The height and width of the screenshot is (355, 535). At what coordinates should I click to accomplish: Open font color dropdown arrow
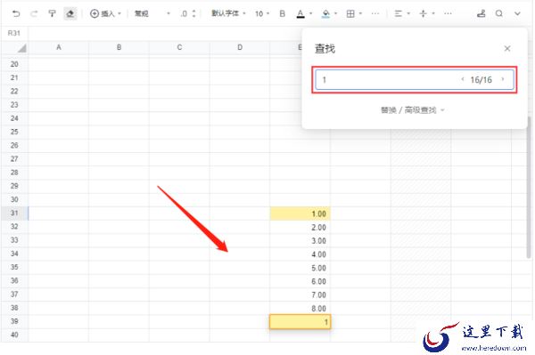click(311, 13)
